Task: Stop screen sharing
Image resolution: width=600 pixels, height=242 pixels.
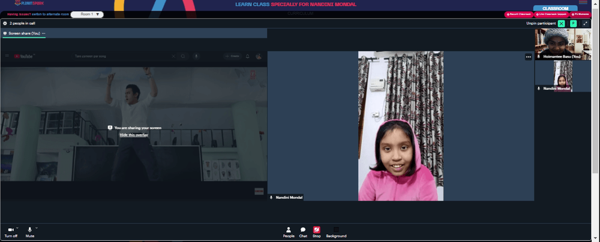Action: (x=316, y=232)
